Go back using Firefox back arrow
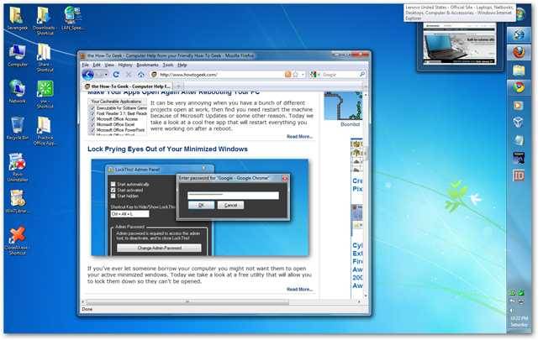The width and height of the screenshot is (538, 340). point(87,75)
